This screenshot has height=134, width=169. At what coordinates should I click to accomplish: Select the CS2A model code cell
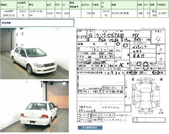click(x=50, y=13)
